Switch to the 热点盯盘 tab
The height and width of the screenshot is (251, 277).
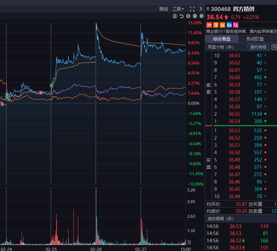(255, 39)
